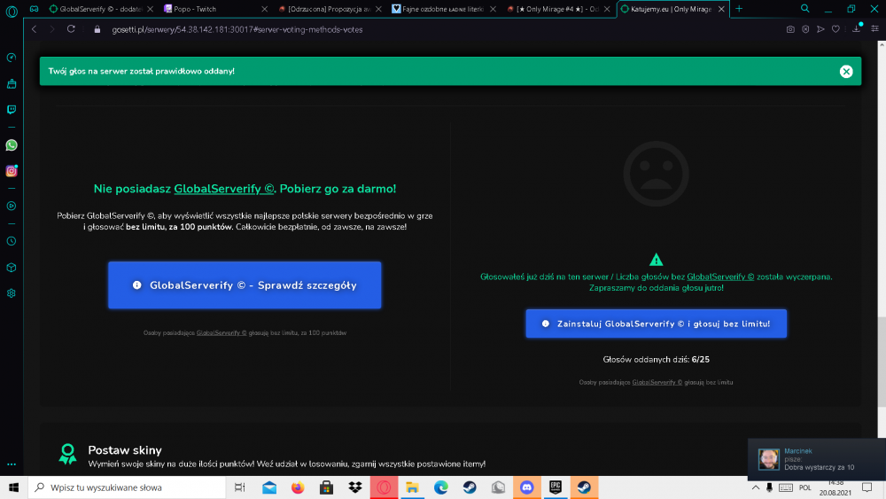Open the Opera menu logo

click(12, 10)
